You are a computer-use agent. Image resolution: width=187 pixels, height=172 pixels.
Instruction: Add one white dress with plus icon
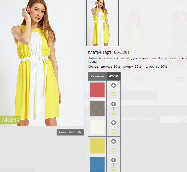pos(113,123)
